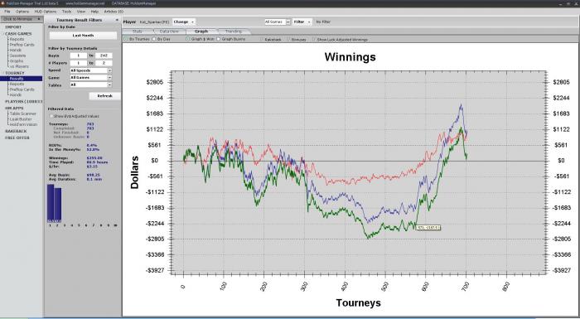Click the second finish-position histogram bar

58,205
